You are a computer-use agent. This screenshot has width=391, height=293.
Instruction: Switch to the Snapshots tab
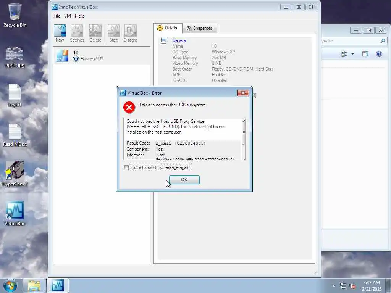point(199,28)
